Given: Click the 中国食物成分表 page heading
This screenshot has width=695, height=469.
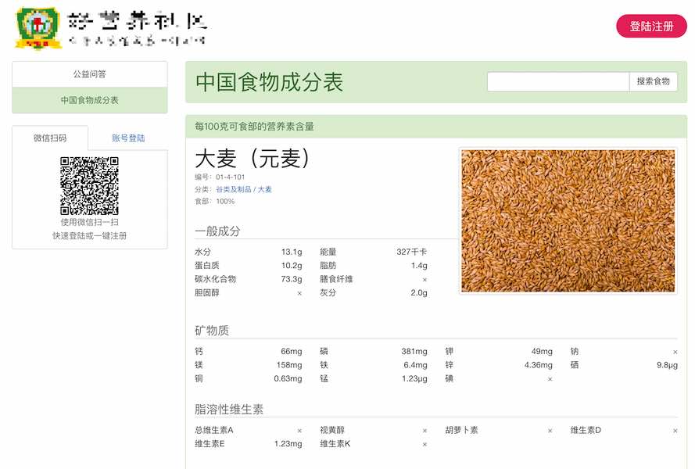Looking at the screenshot, I should pyautogui.click(x=269, y=82).
